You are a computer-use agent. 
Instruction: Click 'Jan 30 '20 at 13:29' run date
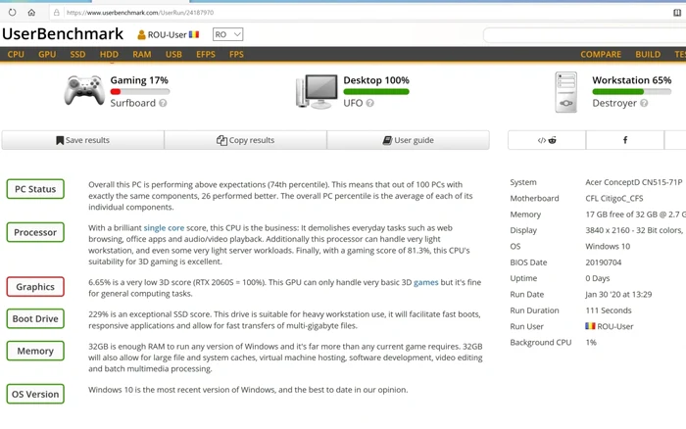[x=618, y=294]
